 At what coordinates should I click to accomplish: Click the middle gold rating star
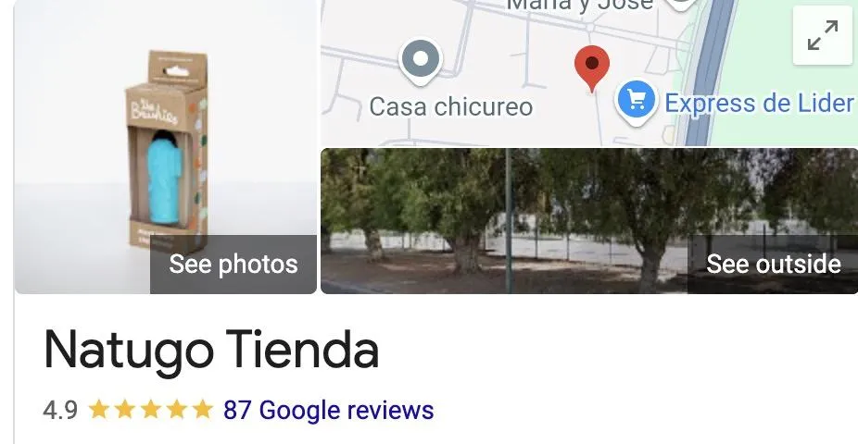pyautogui.click(x=150, y=409)
